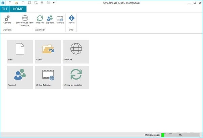Click the window title 'Schoolhouse Test 5: Professional'
Image resolution: width=203 pixels, height=138 pixels.
pos(121,3)
